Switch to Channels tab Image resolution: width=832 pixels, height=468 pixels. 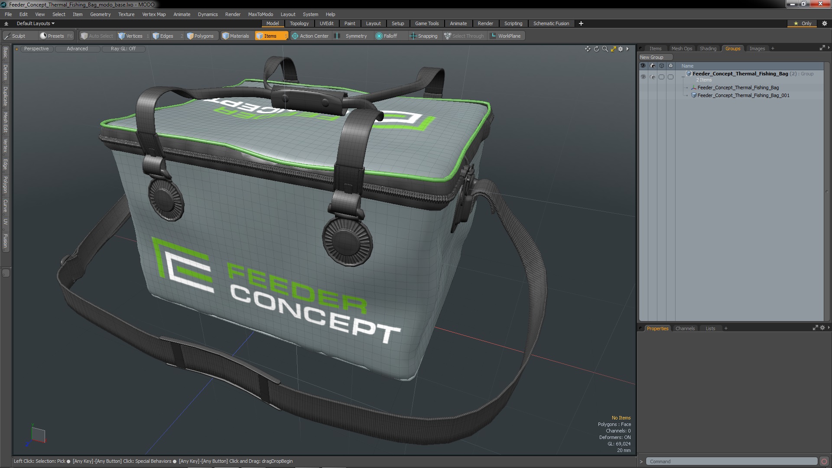685,328
